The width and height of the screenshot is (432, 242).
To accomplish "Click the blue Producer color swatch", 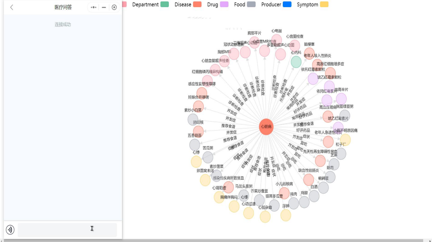I will point(287,4).
